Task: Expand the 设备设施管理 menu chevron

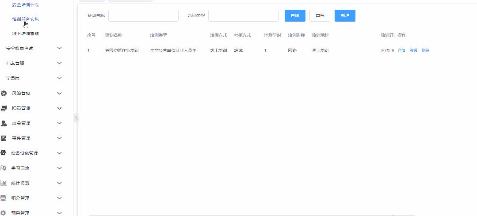Action: [60, 153]
